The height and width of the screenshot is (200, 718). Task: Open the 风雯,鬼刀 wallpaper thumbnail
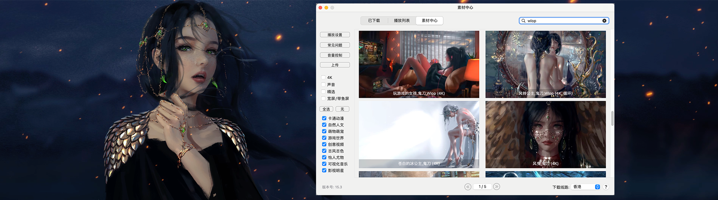[x=546, y=135]
